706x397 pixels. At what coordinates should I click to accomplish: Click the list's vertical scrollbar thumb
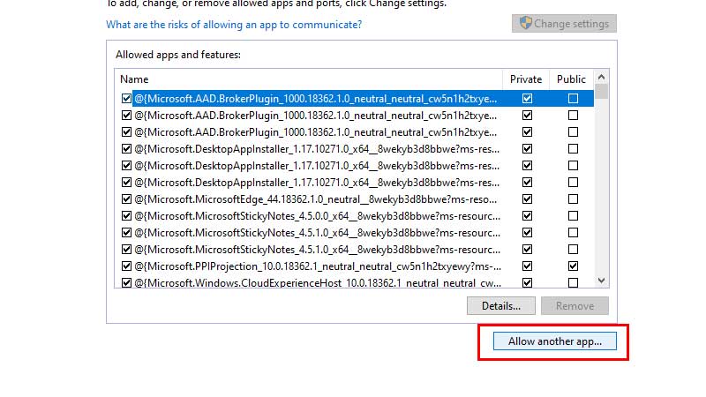[601, 91]
